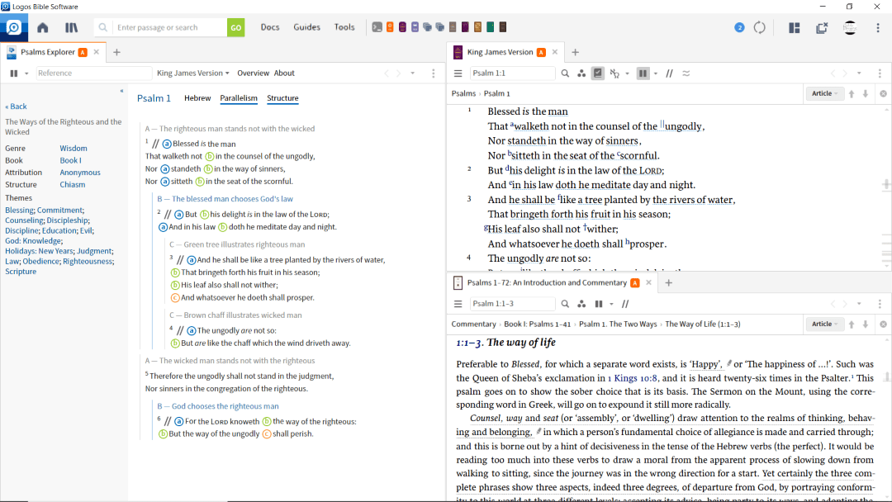892x502 pixels.
Task: Open the Chiasm structure link
Action: point(72,185)
